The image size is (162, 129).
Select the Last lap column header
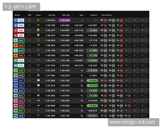pyautogui.click(x=52, y=15)
